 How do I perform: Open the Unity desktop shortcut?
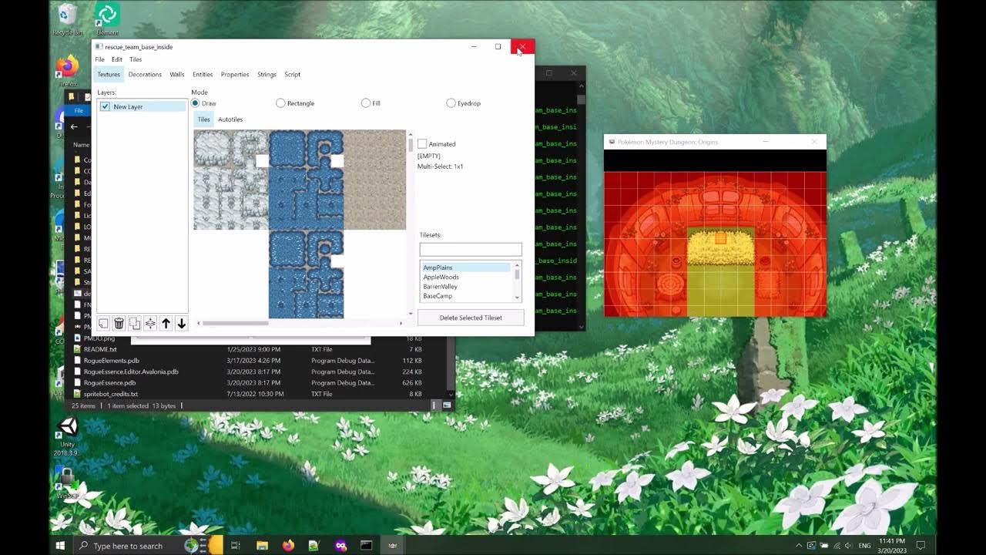click(68, 438)
